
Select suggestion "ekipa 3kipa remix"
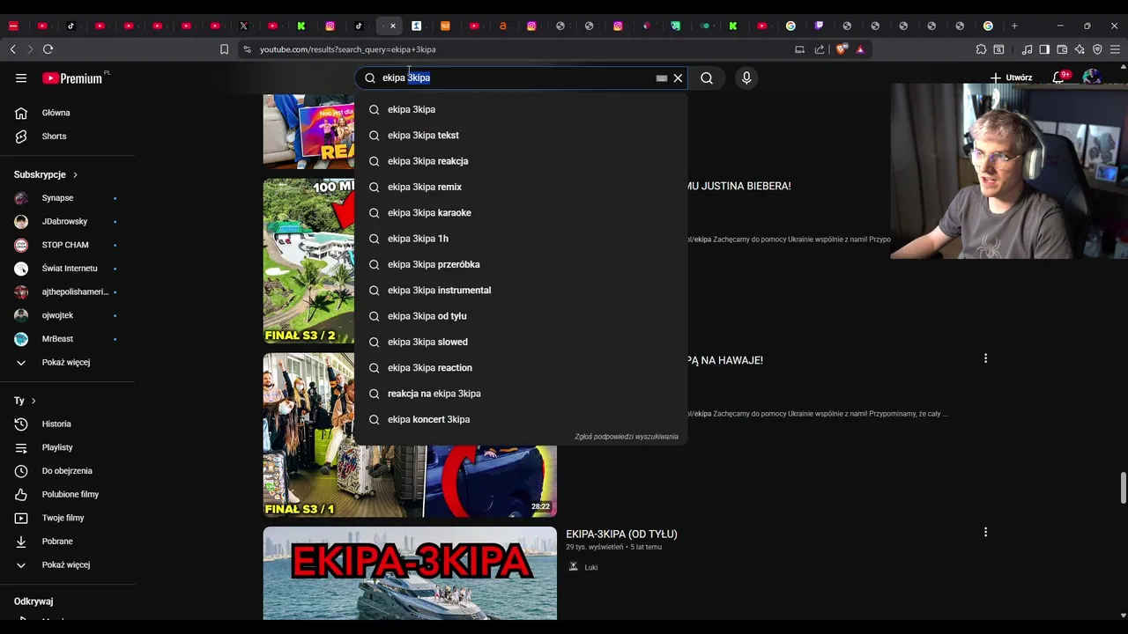point(520,187)
